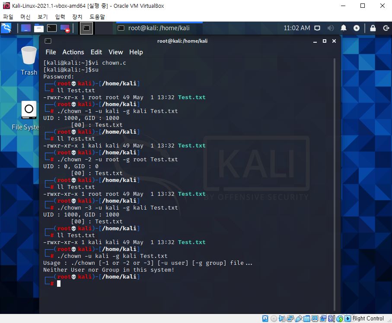Click the terminal window title icon
The image size is (392, 323).
[48, 41]
